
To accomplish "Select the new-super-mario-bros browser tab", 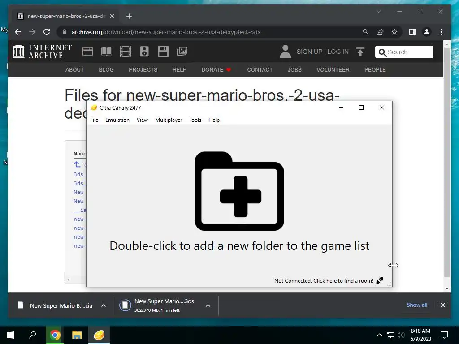I will 65,16.
